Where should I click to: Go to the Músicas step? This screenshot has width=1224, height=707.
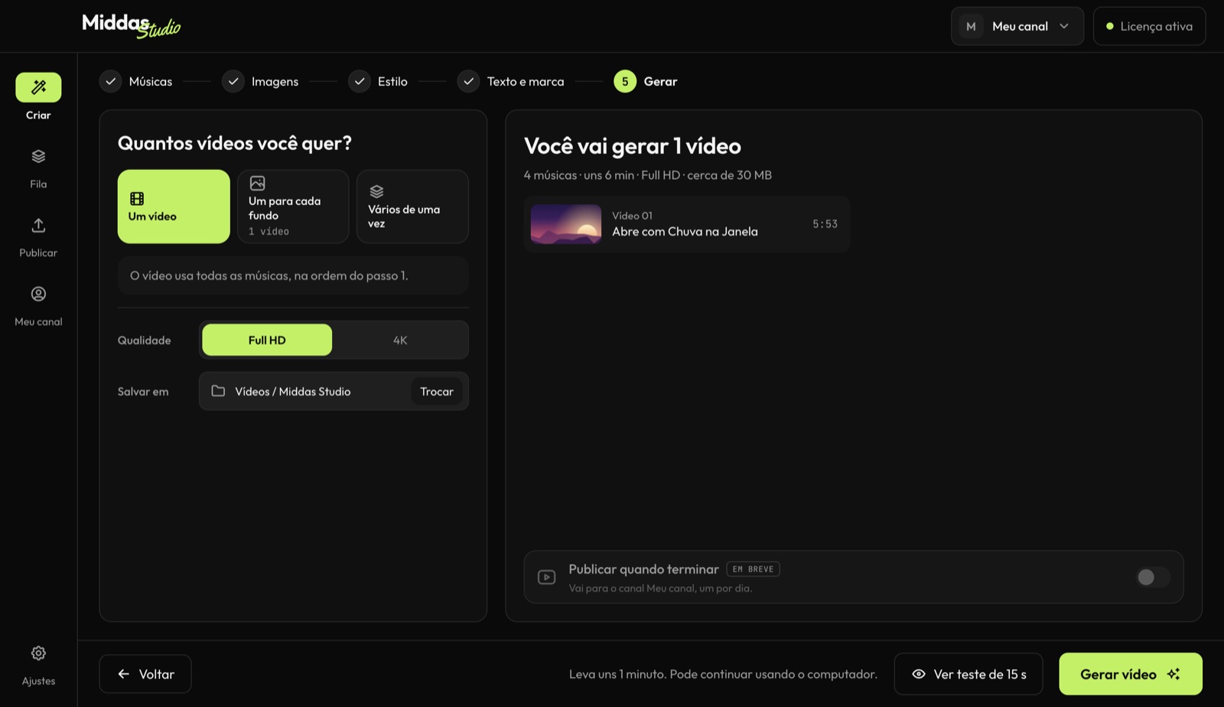tap(136, 81)
